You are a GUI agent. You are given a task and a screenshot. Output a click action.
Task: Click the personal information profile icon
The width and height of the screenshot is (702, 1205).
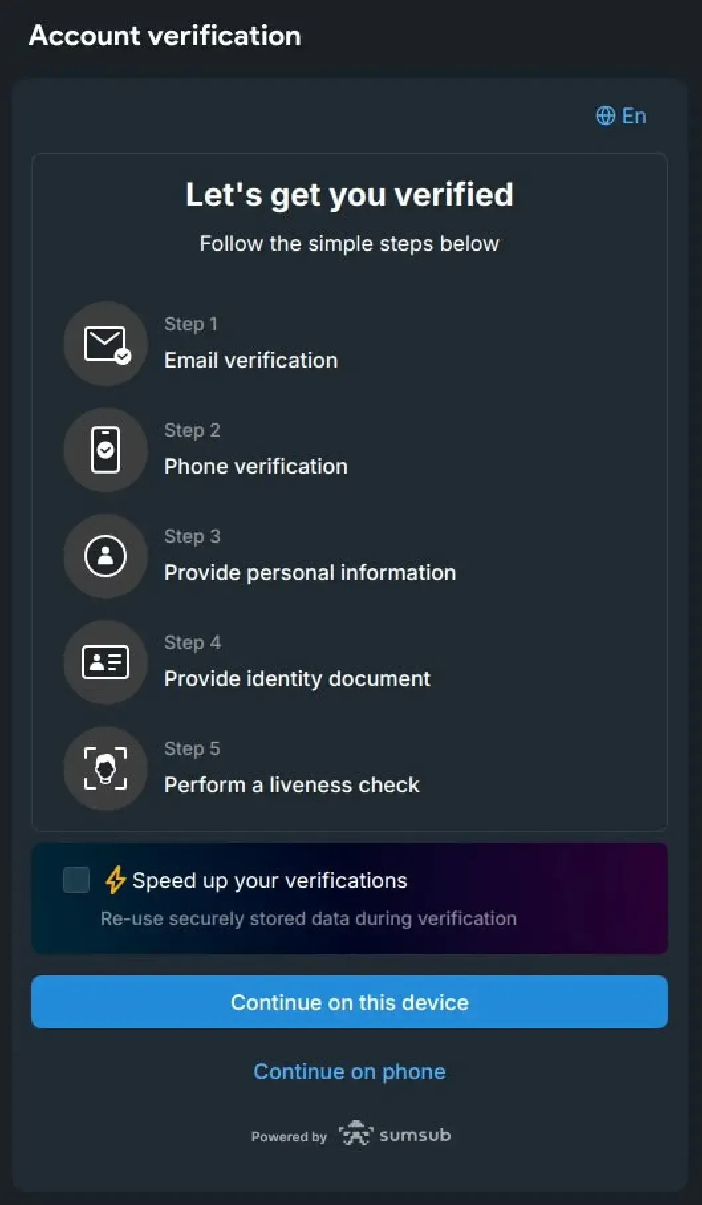(105, 556)
